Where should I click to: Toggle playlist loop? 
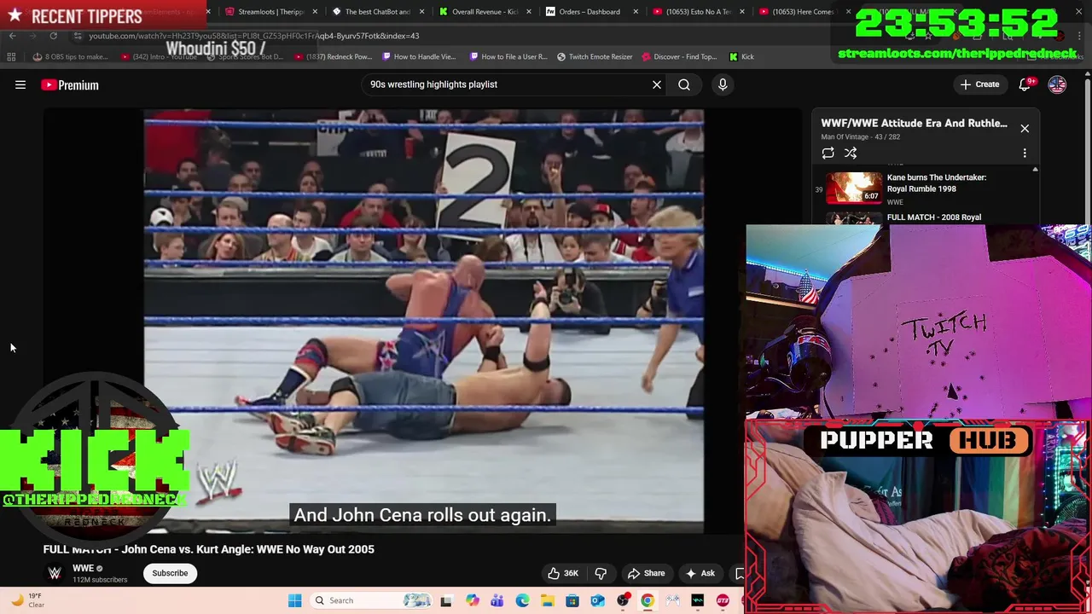coord(828,153)
